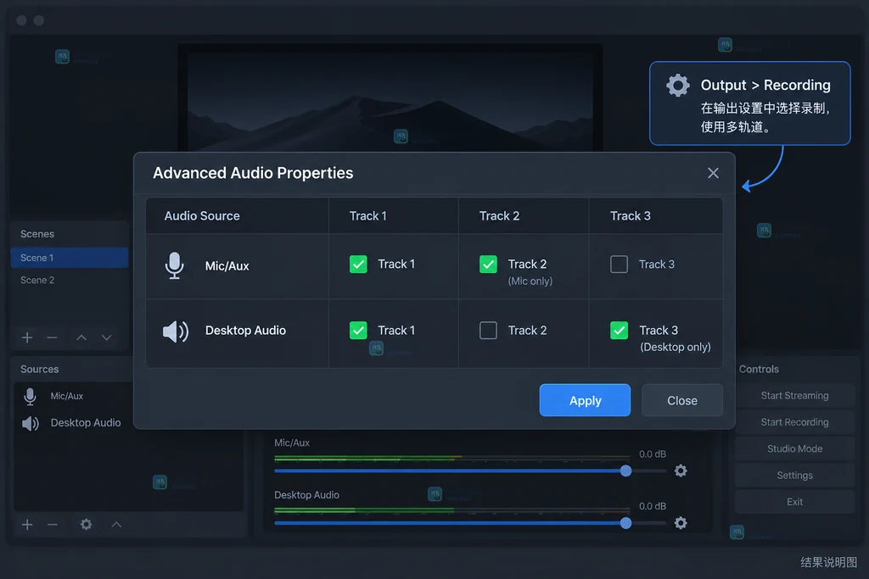This screenshot has width=869, height=579.
Task: Click microphone icon in Mic/Aux dialog row
Action: [x=175, y=265]
